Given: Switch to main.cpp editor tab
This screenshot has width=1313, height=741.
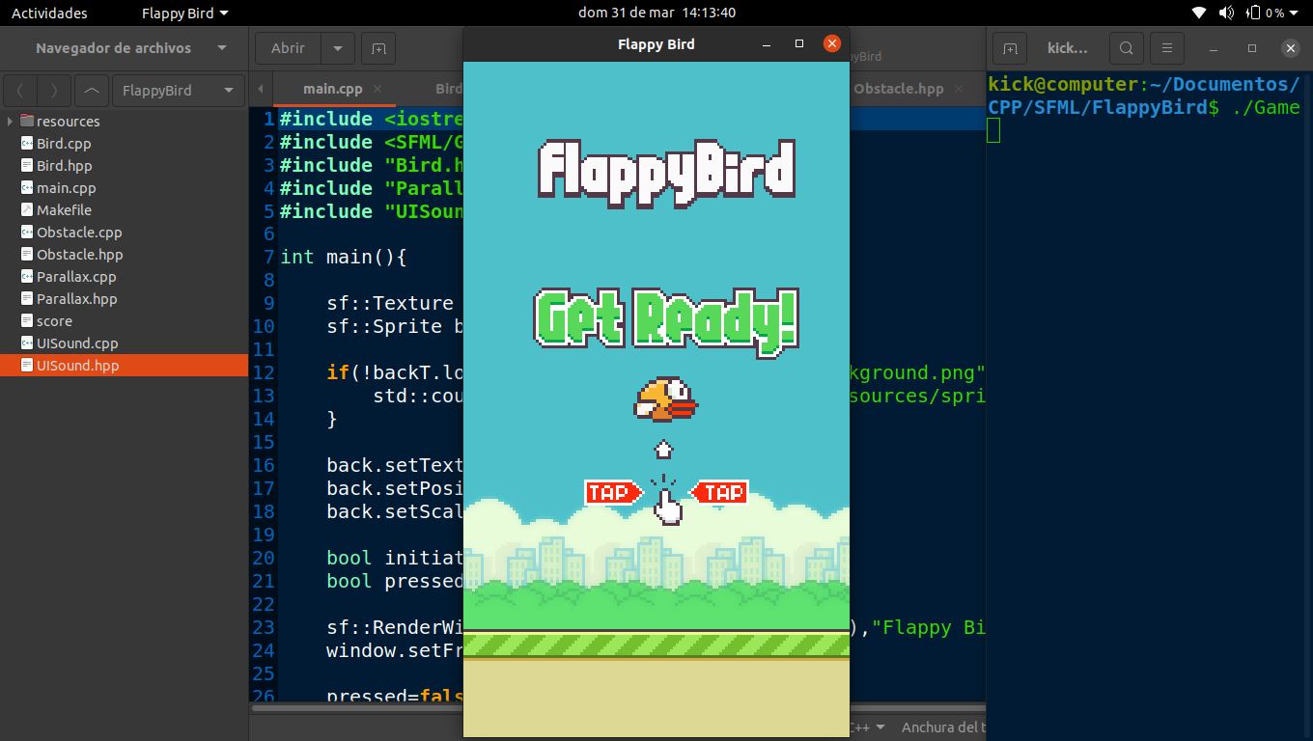Looking at the screenshot, I should coord(332,89).
